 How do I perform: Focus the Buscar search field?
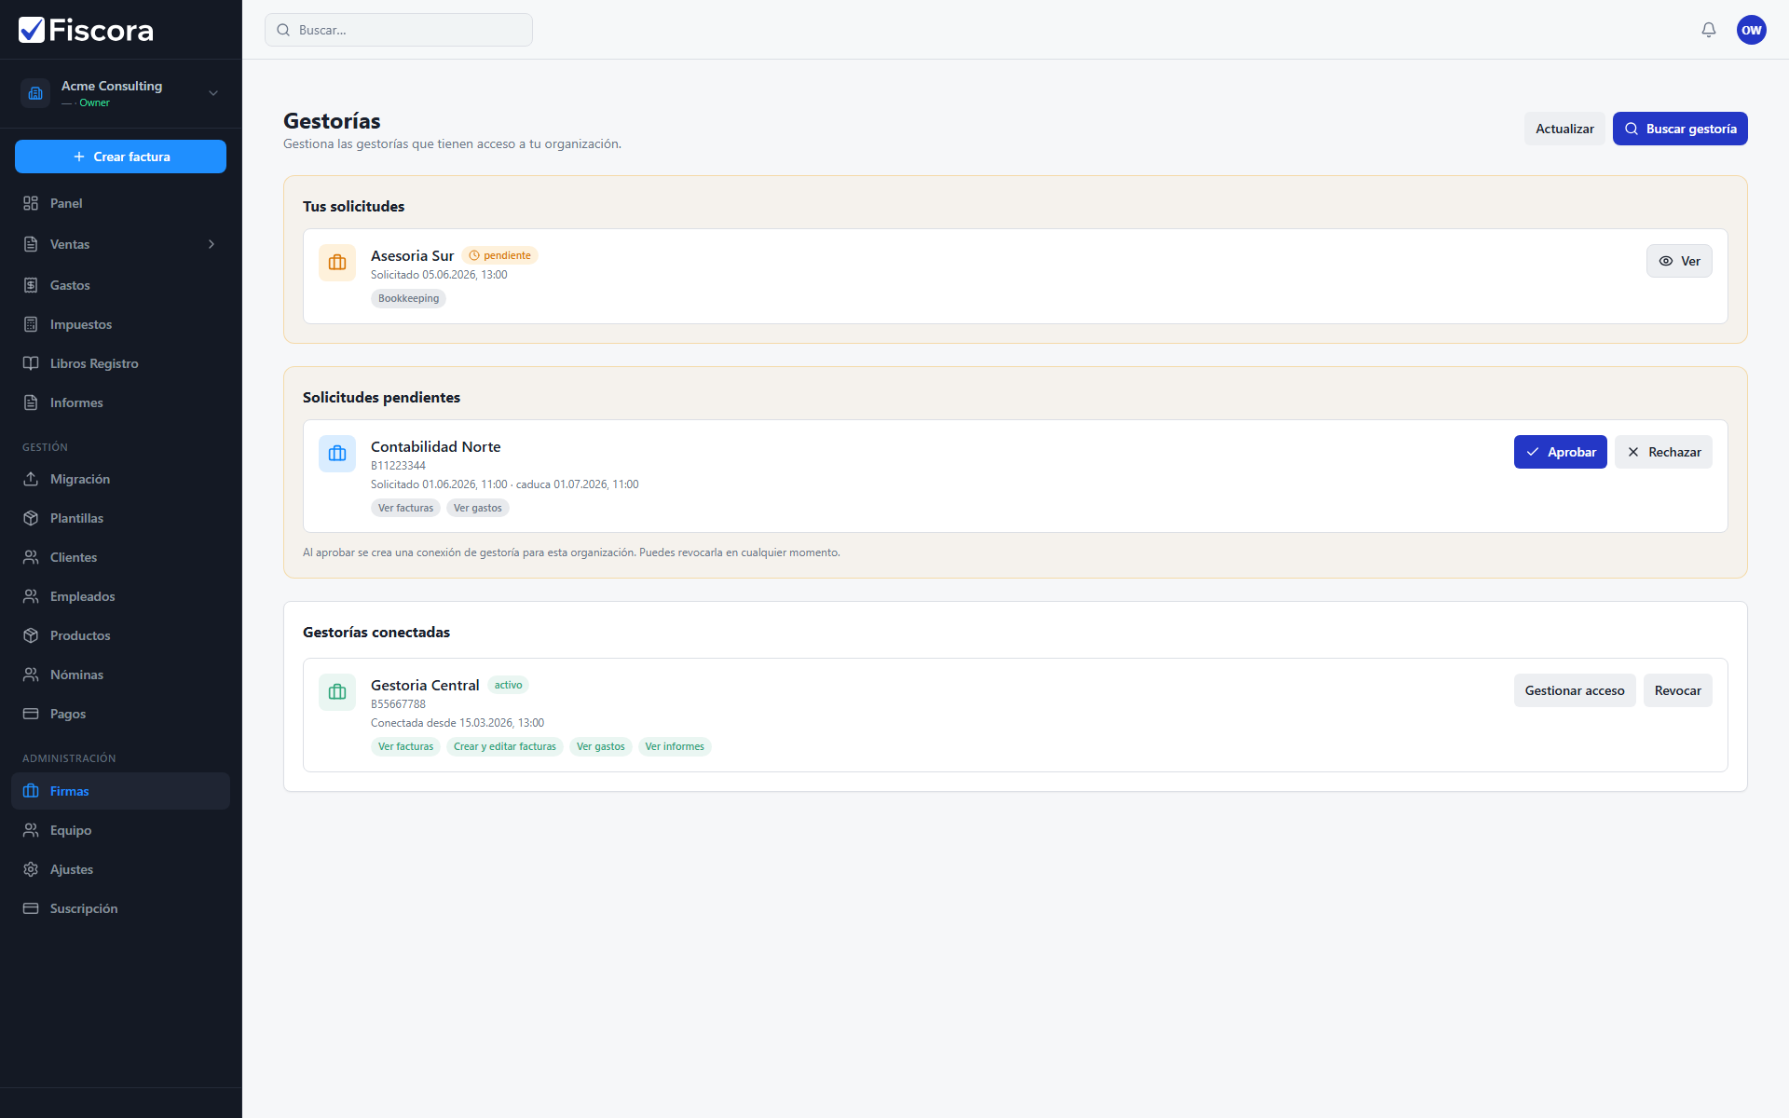point(399,30)
